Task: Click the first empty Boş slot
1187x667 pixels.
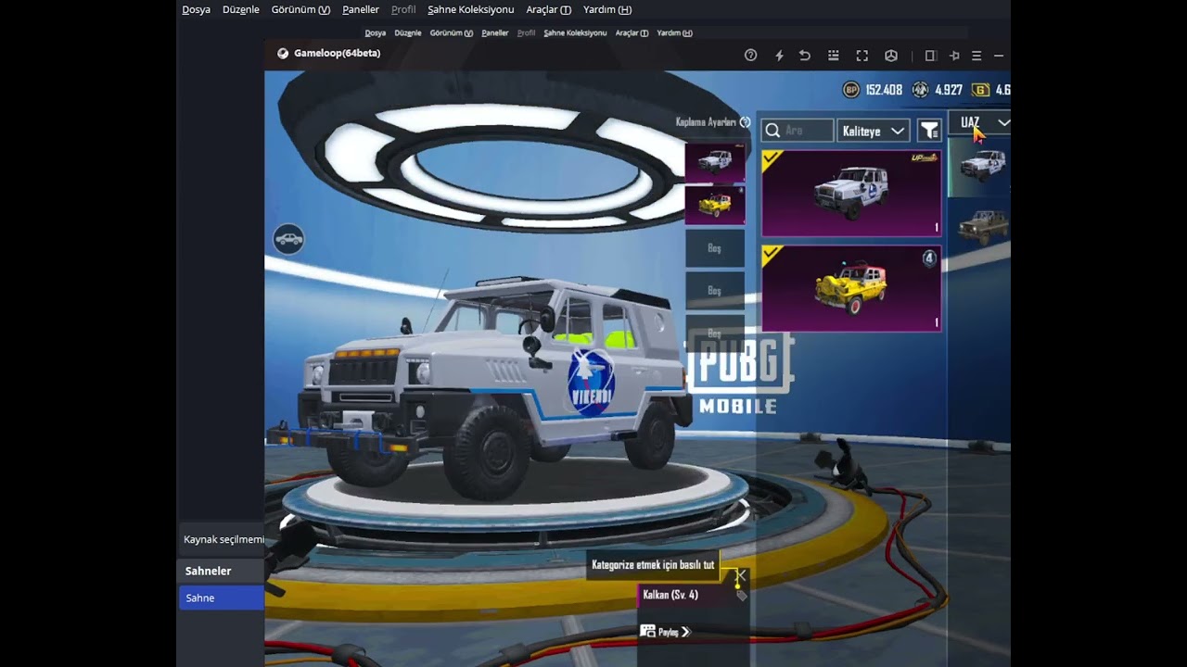Action: (715, 248)
